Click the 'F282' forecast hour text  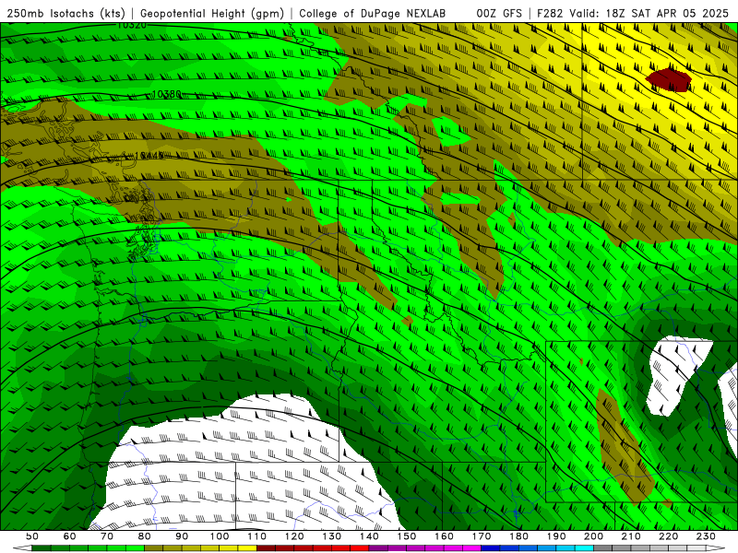pos(550,13)
